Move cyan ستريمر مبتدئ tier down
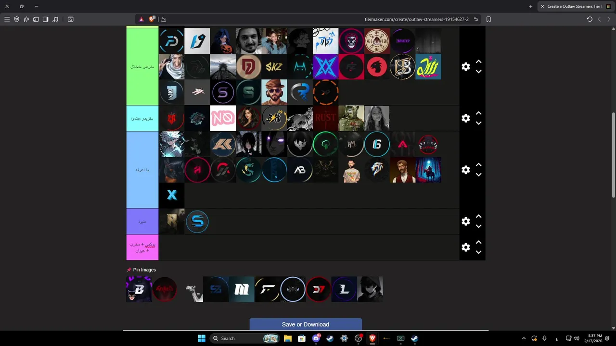The width and height of the screenshot is (616, 346). (478, 123)
